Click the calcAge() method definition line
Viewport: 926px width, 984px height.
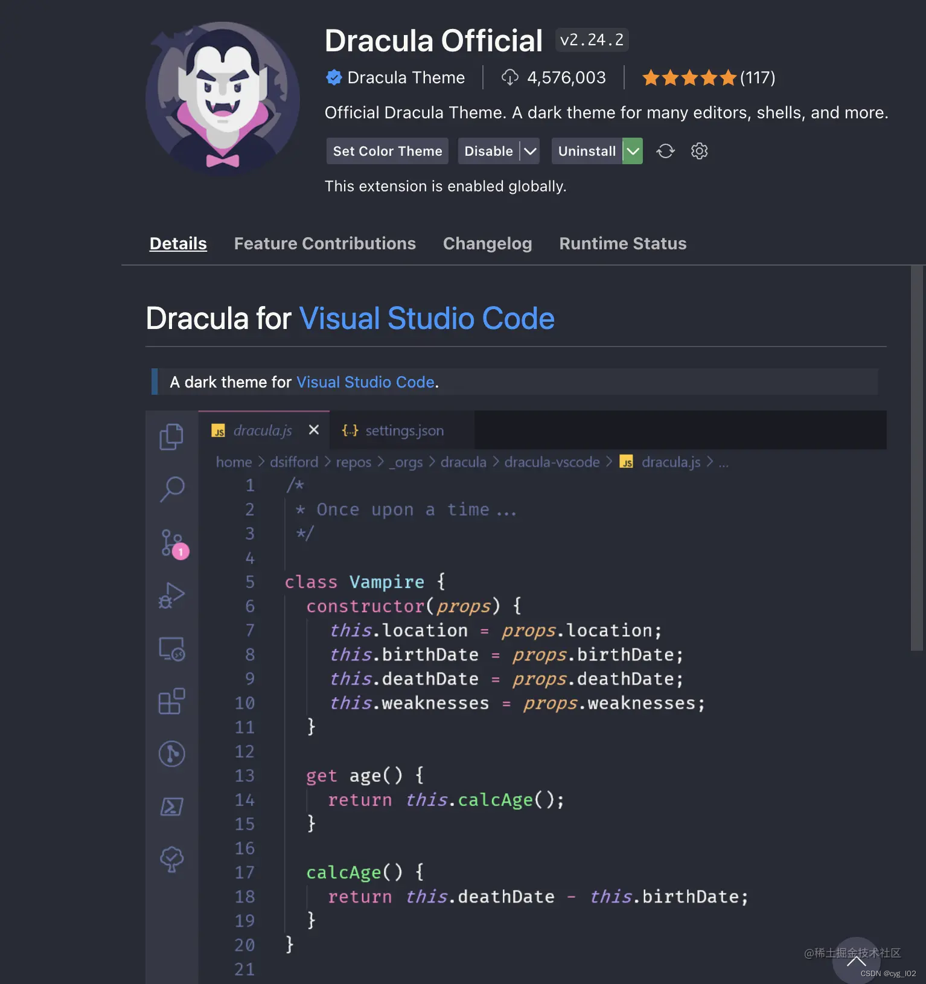[x=365, y=872]
